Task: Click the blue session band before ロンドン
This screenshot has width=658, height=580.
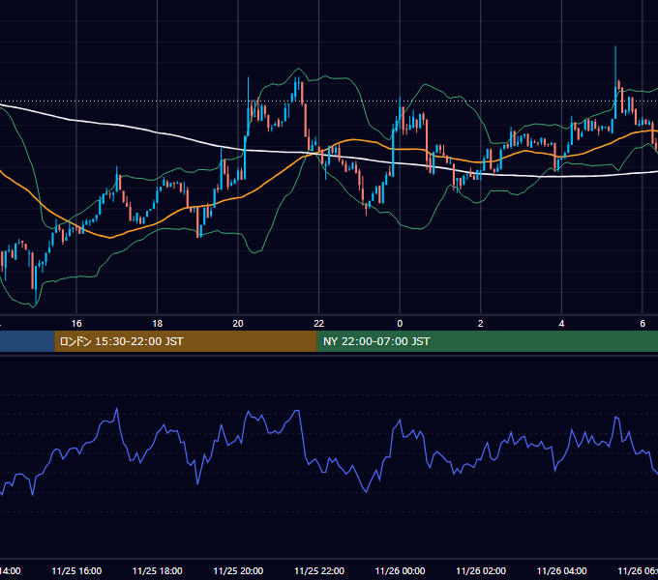Action: point(27,341)
